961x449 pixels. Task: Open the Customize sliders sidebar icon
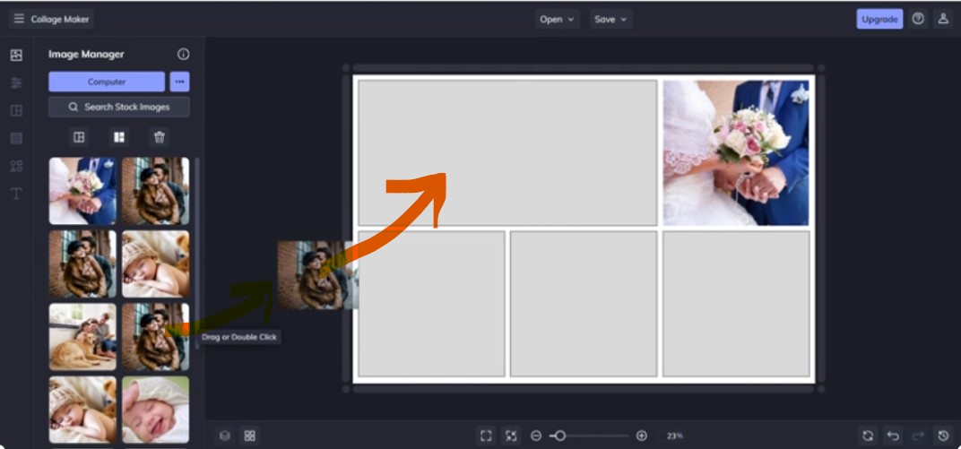click(16, 82)
